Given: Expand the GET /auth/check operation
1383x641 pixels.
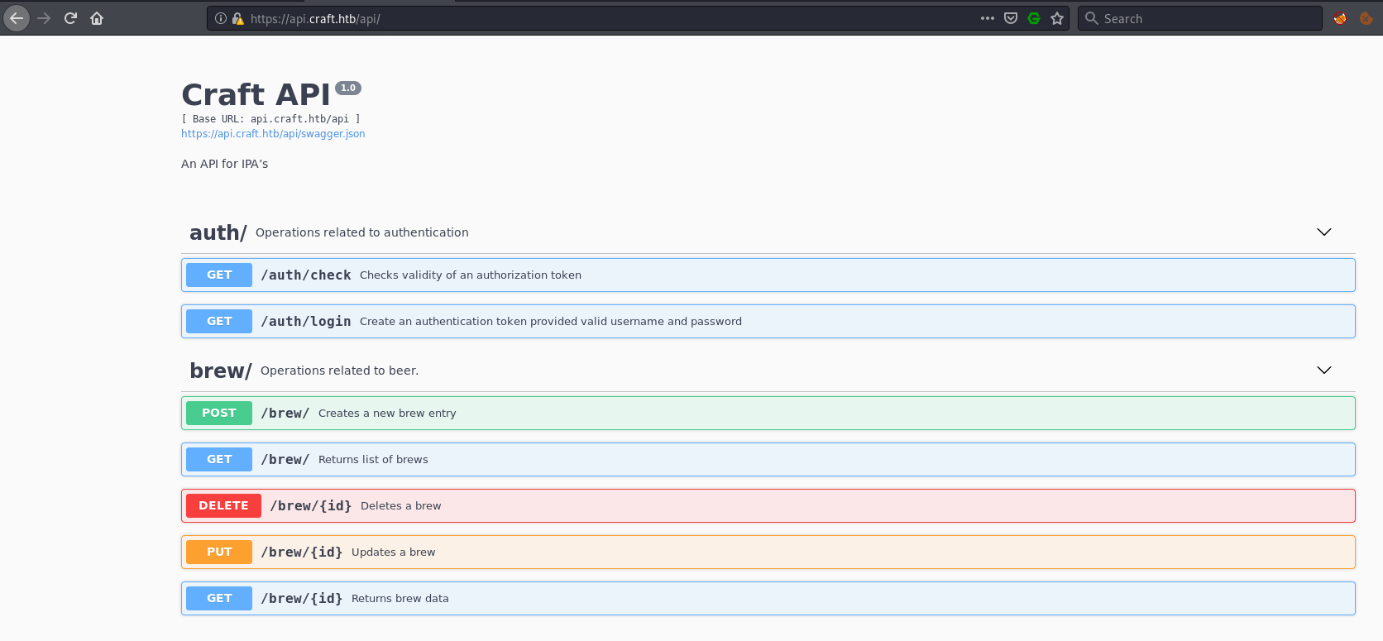Looking at the screenshot, I should (768, 275).
